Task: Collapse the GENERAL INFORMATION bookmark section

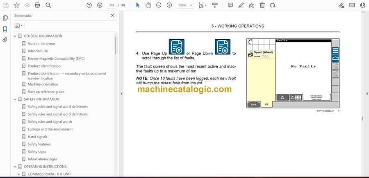Action: (15, 36)
